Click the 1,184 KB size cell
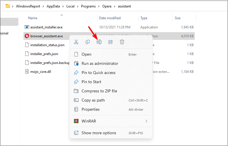This screenshot has height=146, width=228. pos(187,72)
